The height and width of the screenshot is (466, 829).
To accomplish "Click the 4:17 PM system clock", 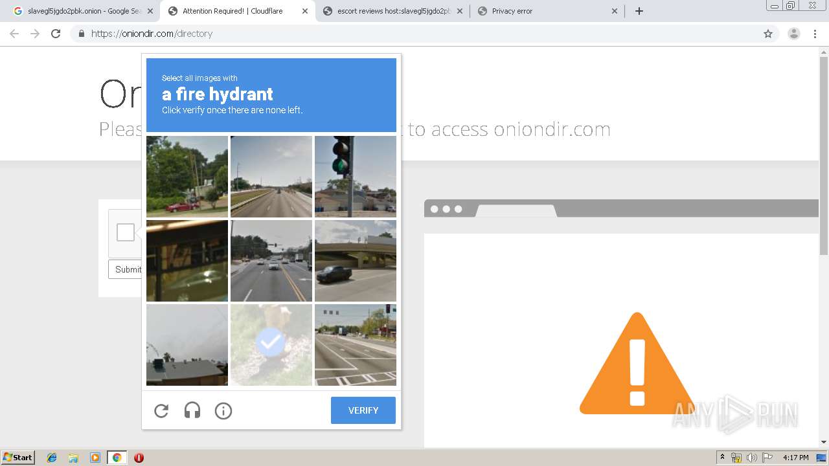I will click(x=796, y=458).
